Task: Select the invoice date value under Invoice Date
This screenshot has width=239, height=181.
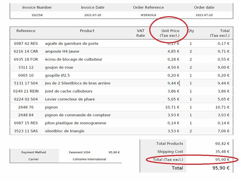Action: coord(93,15)
